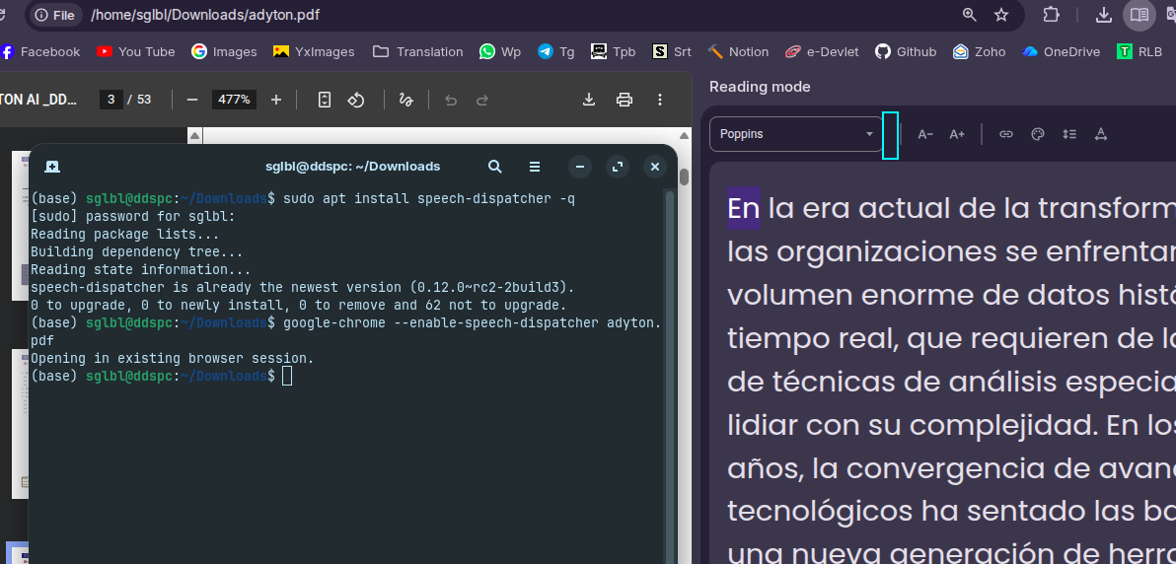
Task: Bookmark this page with star icon
Action: pos(1001,15)
